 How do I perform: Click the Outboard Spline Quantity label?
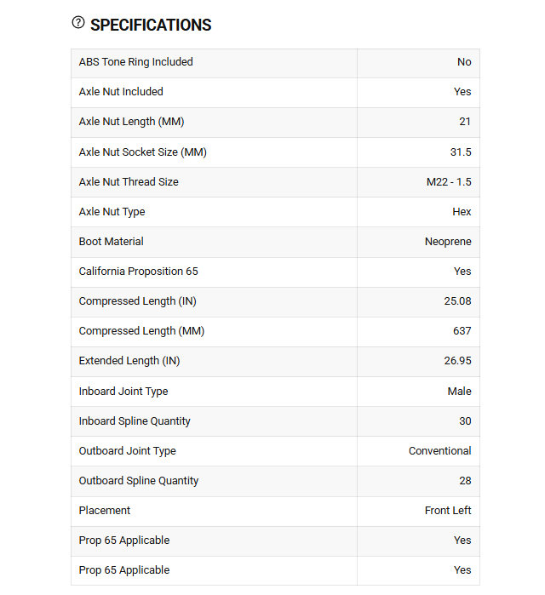point(139,481)
